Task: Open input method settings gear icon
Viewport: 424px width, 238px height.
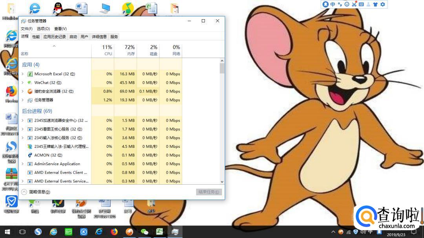Action: point(383,4)
